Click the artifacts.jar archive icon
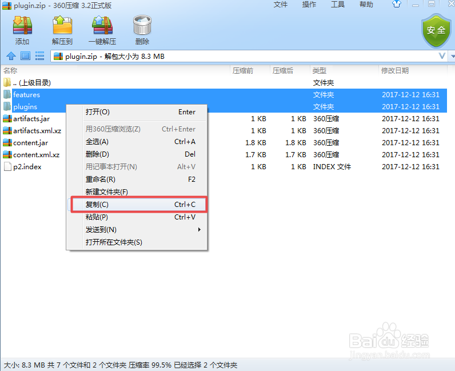 click(7, 119)
